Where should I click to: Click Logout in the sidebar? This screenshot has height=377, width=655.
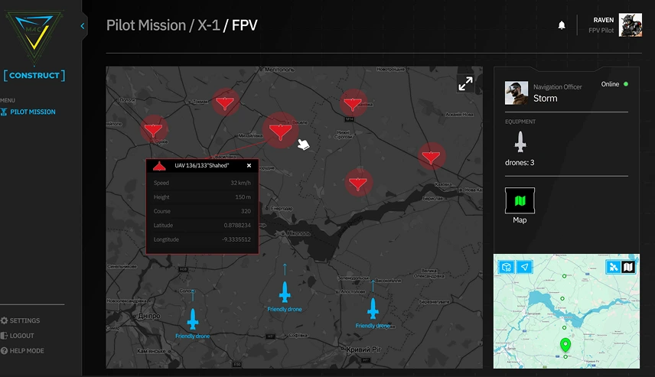(18, 336)
